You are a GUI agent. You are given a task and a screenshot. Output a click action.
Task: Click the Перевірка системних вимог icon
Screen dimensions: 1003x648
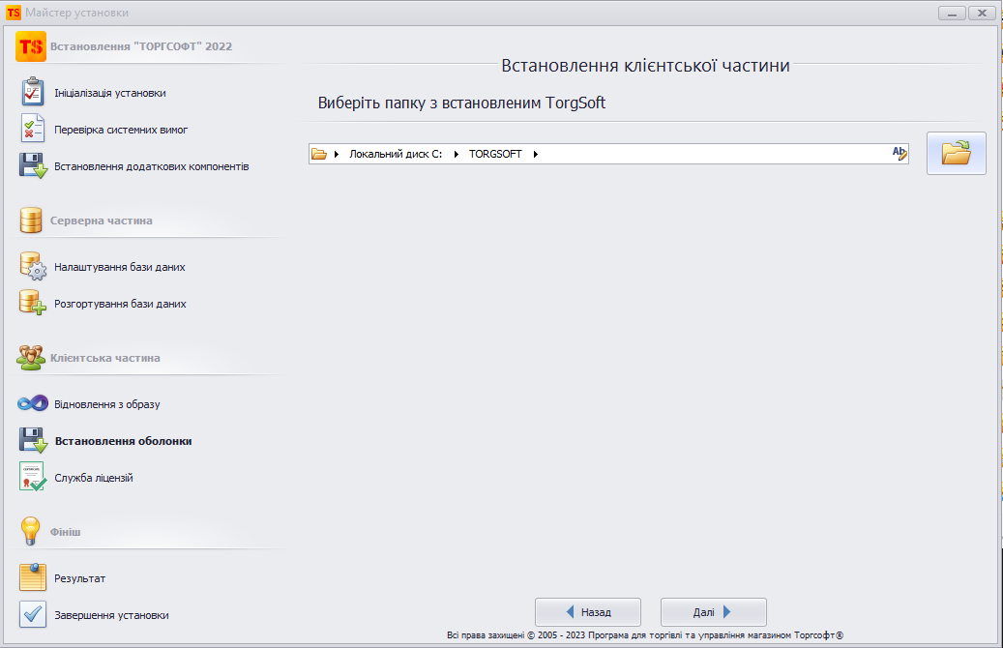point(33,129)
